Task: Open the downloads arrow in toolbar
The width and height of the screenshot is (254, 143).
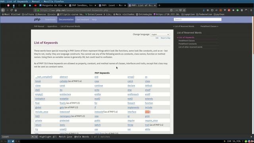Action: coord(204,10)
